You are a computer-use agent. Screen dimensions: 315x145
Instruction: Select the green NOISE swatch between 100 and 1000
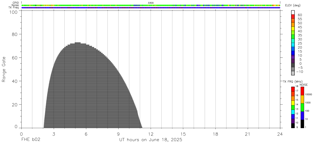pyautogui.click(x=302, y=107)
